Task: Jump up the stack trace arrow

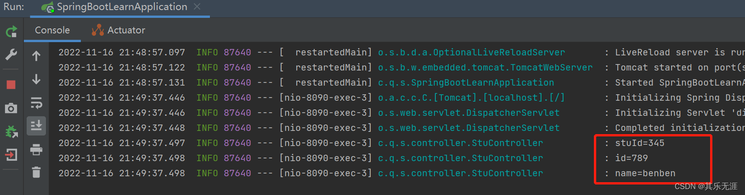Action: tap(36, 56)
